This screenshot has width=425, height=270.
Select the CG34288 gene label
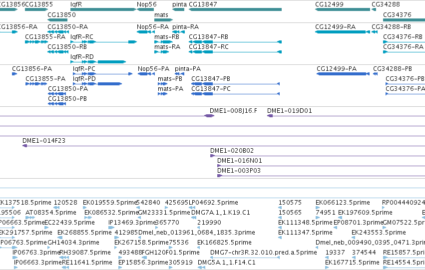pos(386,4)
